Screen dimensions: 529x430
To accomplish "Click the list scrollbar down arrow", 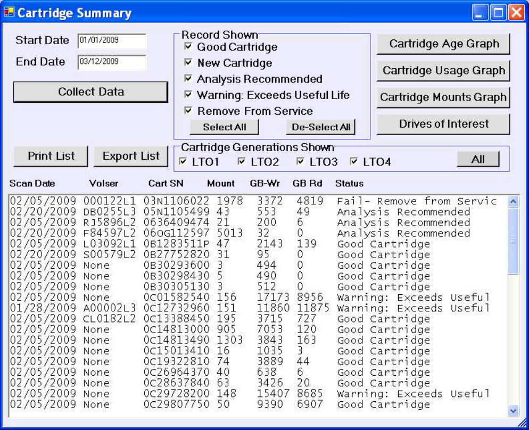I will (513, 411).
